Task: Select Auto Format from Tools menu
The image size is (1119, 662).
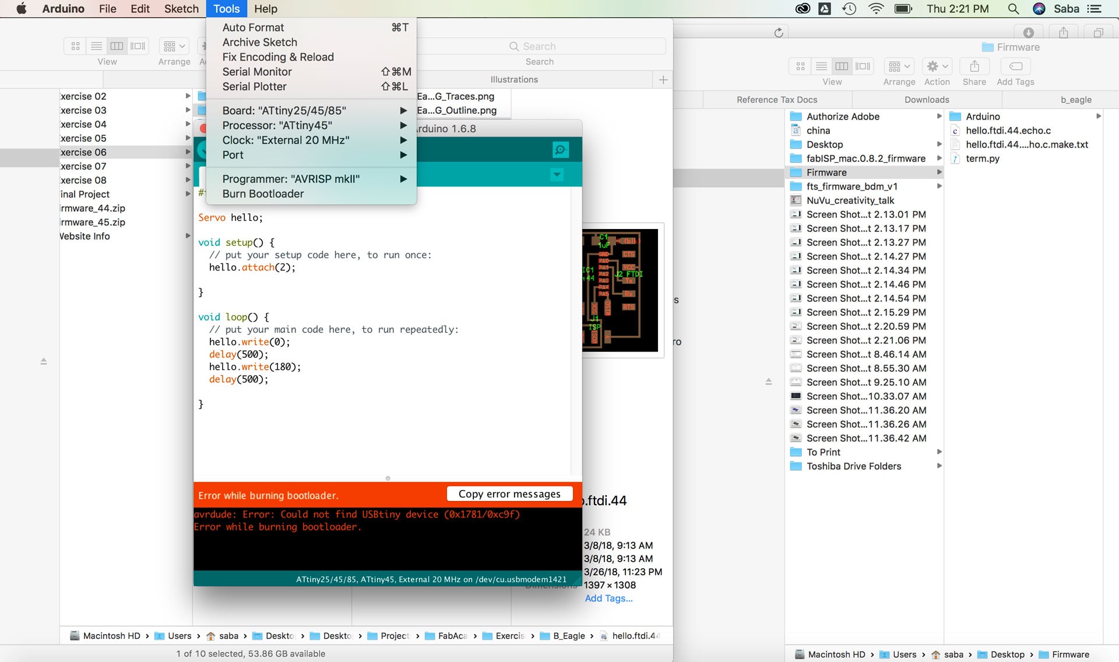Action: tap(311, 27)
